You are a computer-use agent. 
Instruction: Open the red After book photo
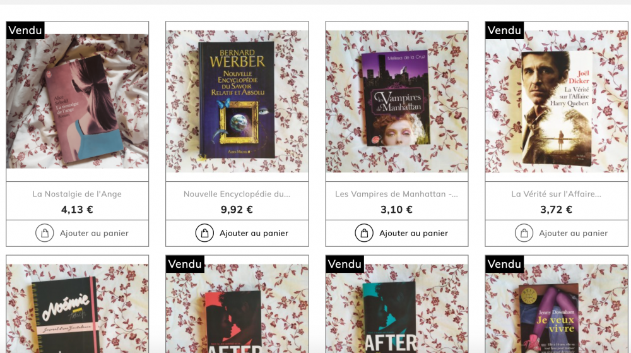click(237, 308)
